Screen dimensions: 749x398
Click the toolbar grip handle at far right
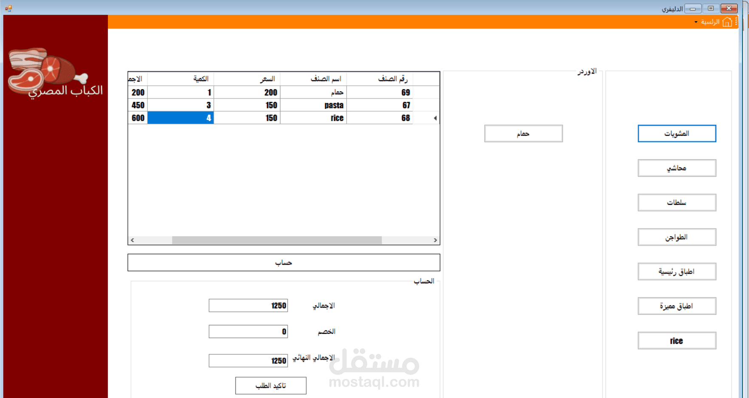click(736, 22)
